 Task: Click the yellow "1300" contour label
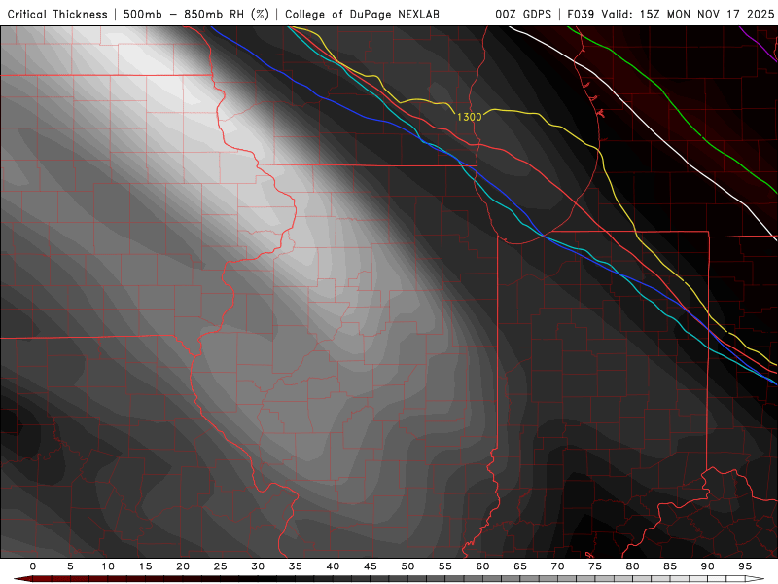[469, 117]
